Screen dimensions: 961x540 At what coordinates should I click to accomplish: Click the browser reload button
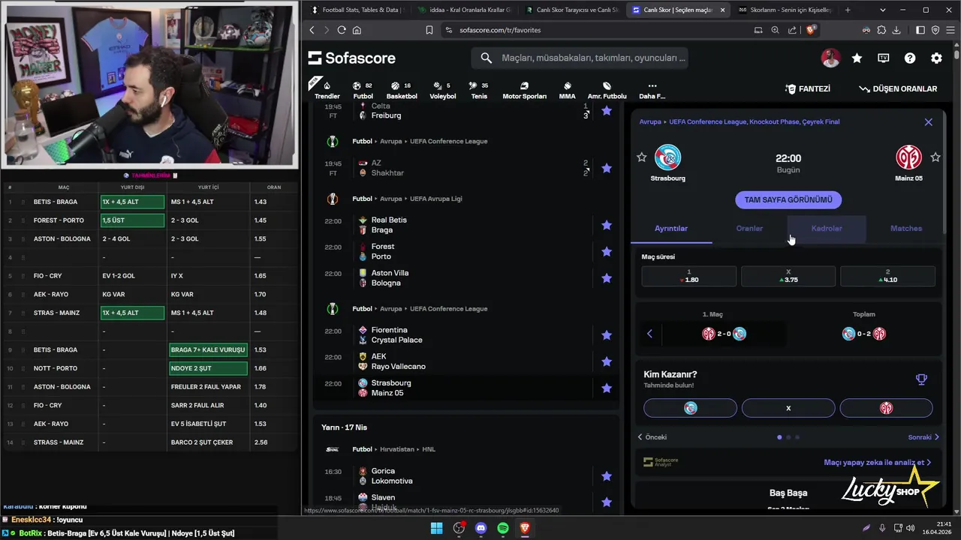tap(342, 30)
